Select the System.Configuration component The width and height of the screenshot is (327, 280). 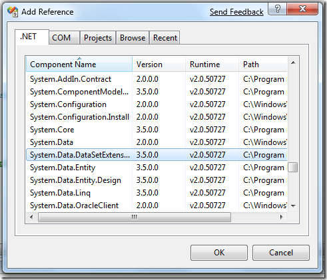coord(157,104)
